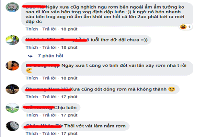206x137 pixels.
Task: Click the reply arrow icon beside '7 phản hồi'
Action: coord(30,56)
